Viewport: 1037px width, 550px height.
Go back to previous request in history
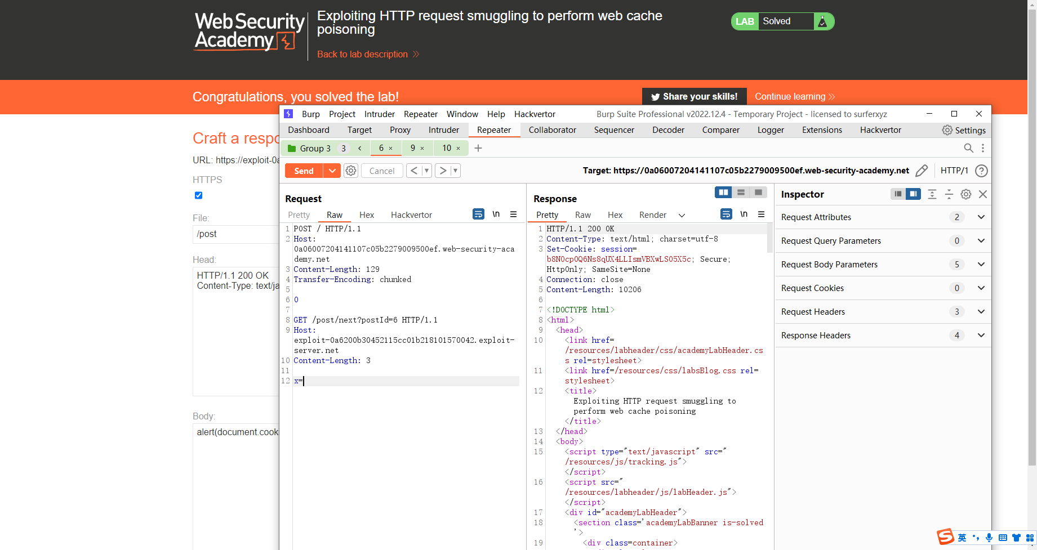413,171
